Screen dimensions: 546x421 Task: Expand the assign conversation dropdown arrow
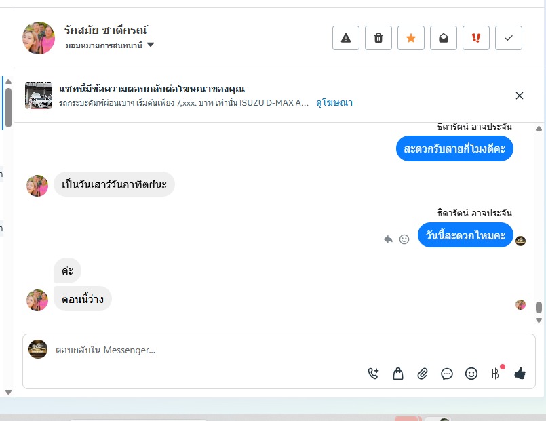tap(151, 45)
